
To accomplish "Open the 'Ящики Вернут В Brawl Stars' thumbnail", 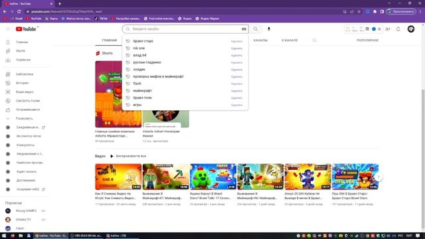I will click(213, 177).
